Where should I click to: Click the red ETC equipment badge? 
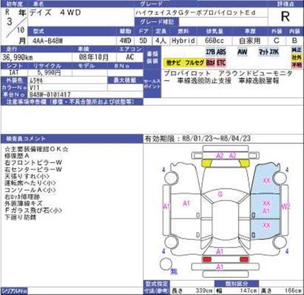(221, 63)
